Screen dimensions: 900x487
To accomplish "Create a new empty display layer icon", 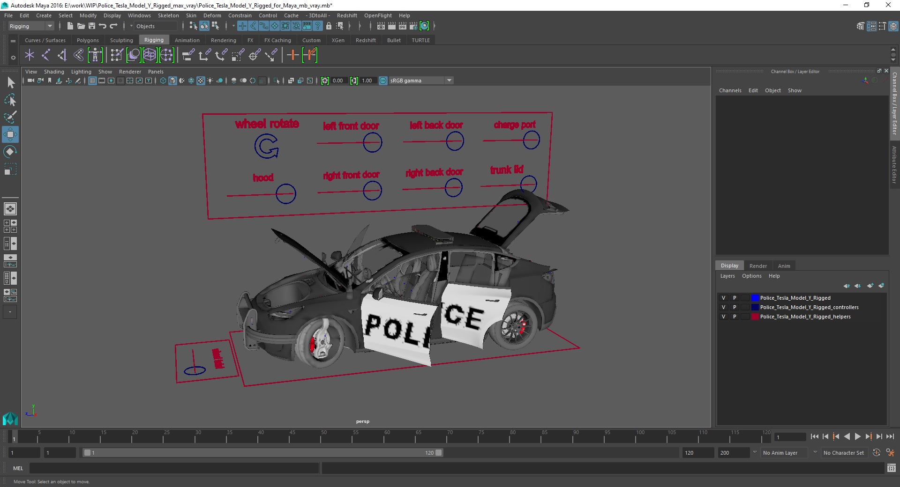I will [x=870, y=286].
